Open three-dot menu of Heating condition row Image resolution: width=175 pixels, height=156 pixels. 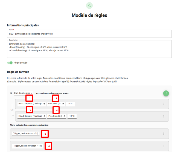tap(164, 116)
